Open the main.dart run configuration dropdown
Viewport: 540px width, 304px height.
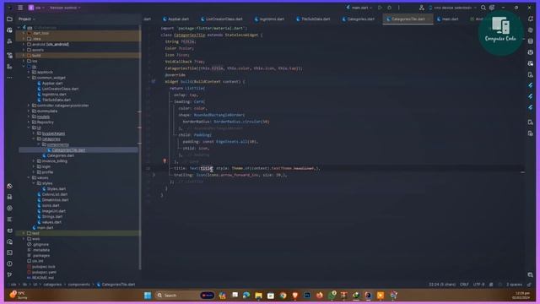click(359, 8)
